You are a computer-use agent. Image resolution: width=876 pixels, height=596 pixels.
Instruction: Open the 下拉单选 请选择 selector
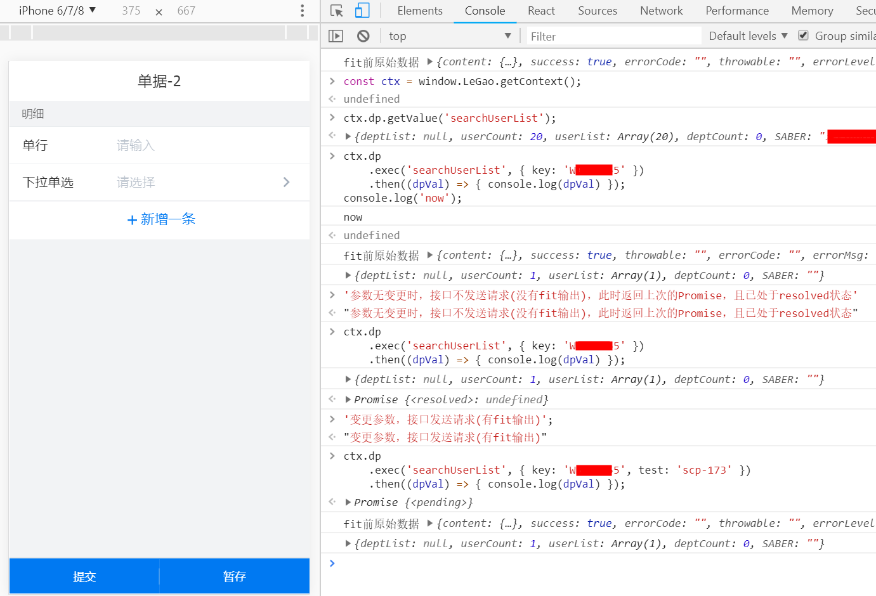point(203,182)
